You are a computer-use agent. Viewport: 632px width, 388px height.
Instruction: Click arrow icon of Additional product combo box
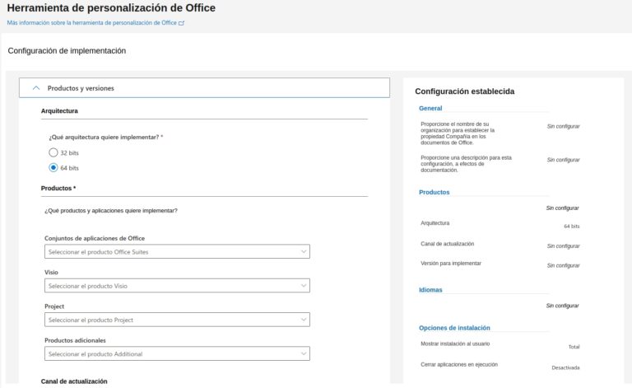click(x=304, y=353)
